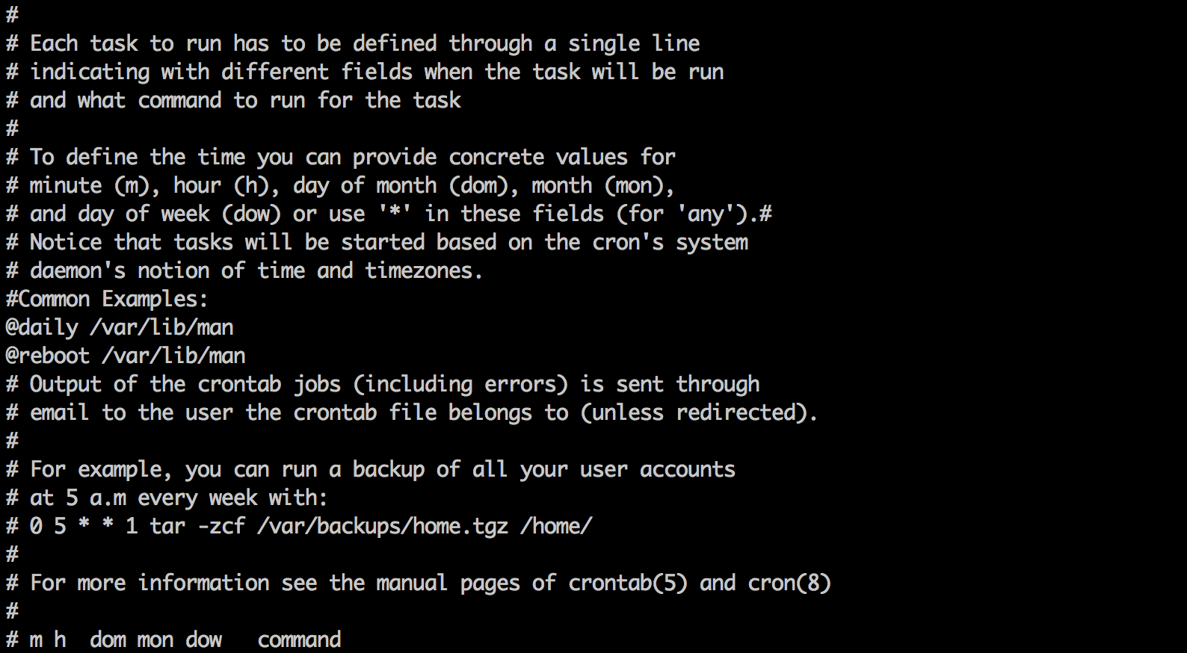Image resolution: width=1187 pixels, height=653 pixels.
Task: Click the 'command' column header text
Action: tap(299, 640)
